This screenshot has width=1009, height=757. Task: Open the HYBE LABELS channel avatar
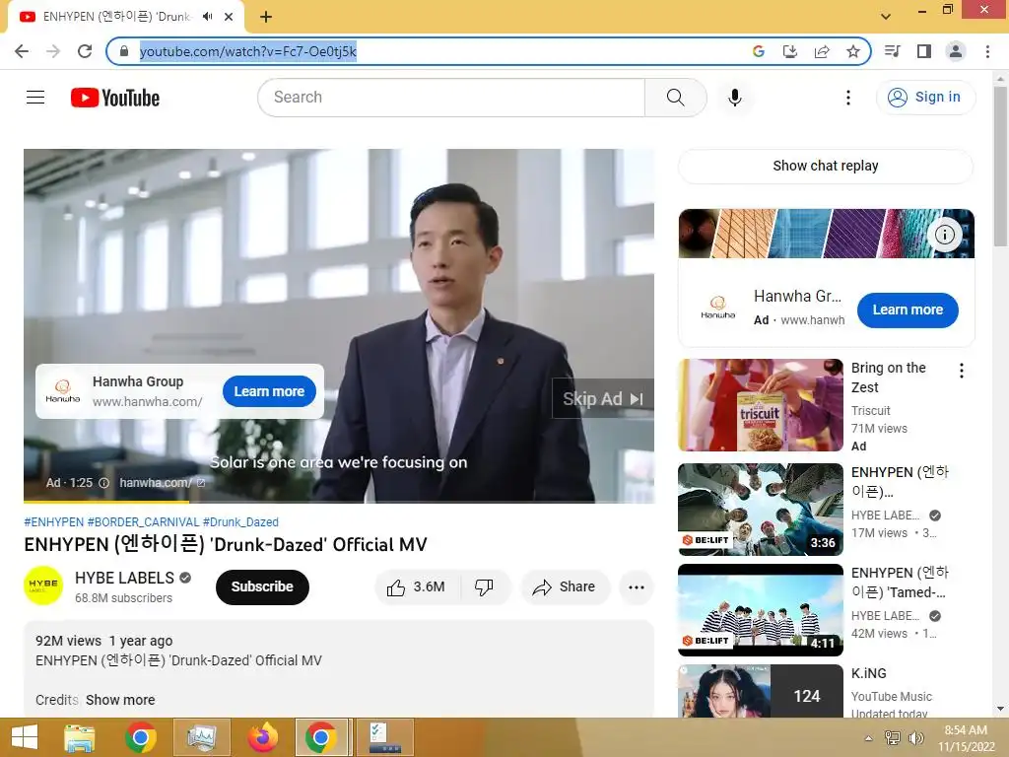(43, 585)
